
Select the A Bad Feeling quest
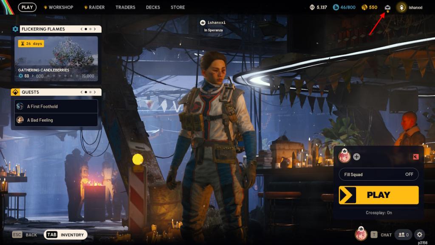tap(56, 120)
